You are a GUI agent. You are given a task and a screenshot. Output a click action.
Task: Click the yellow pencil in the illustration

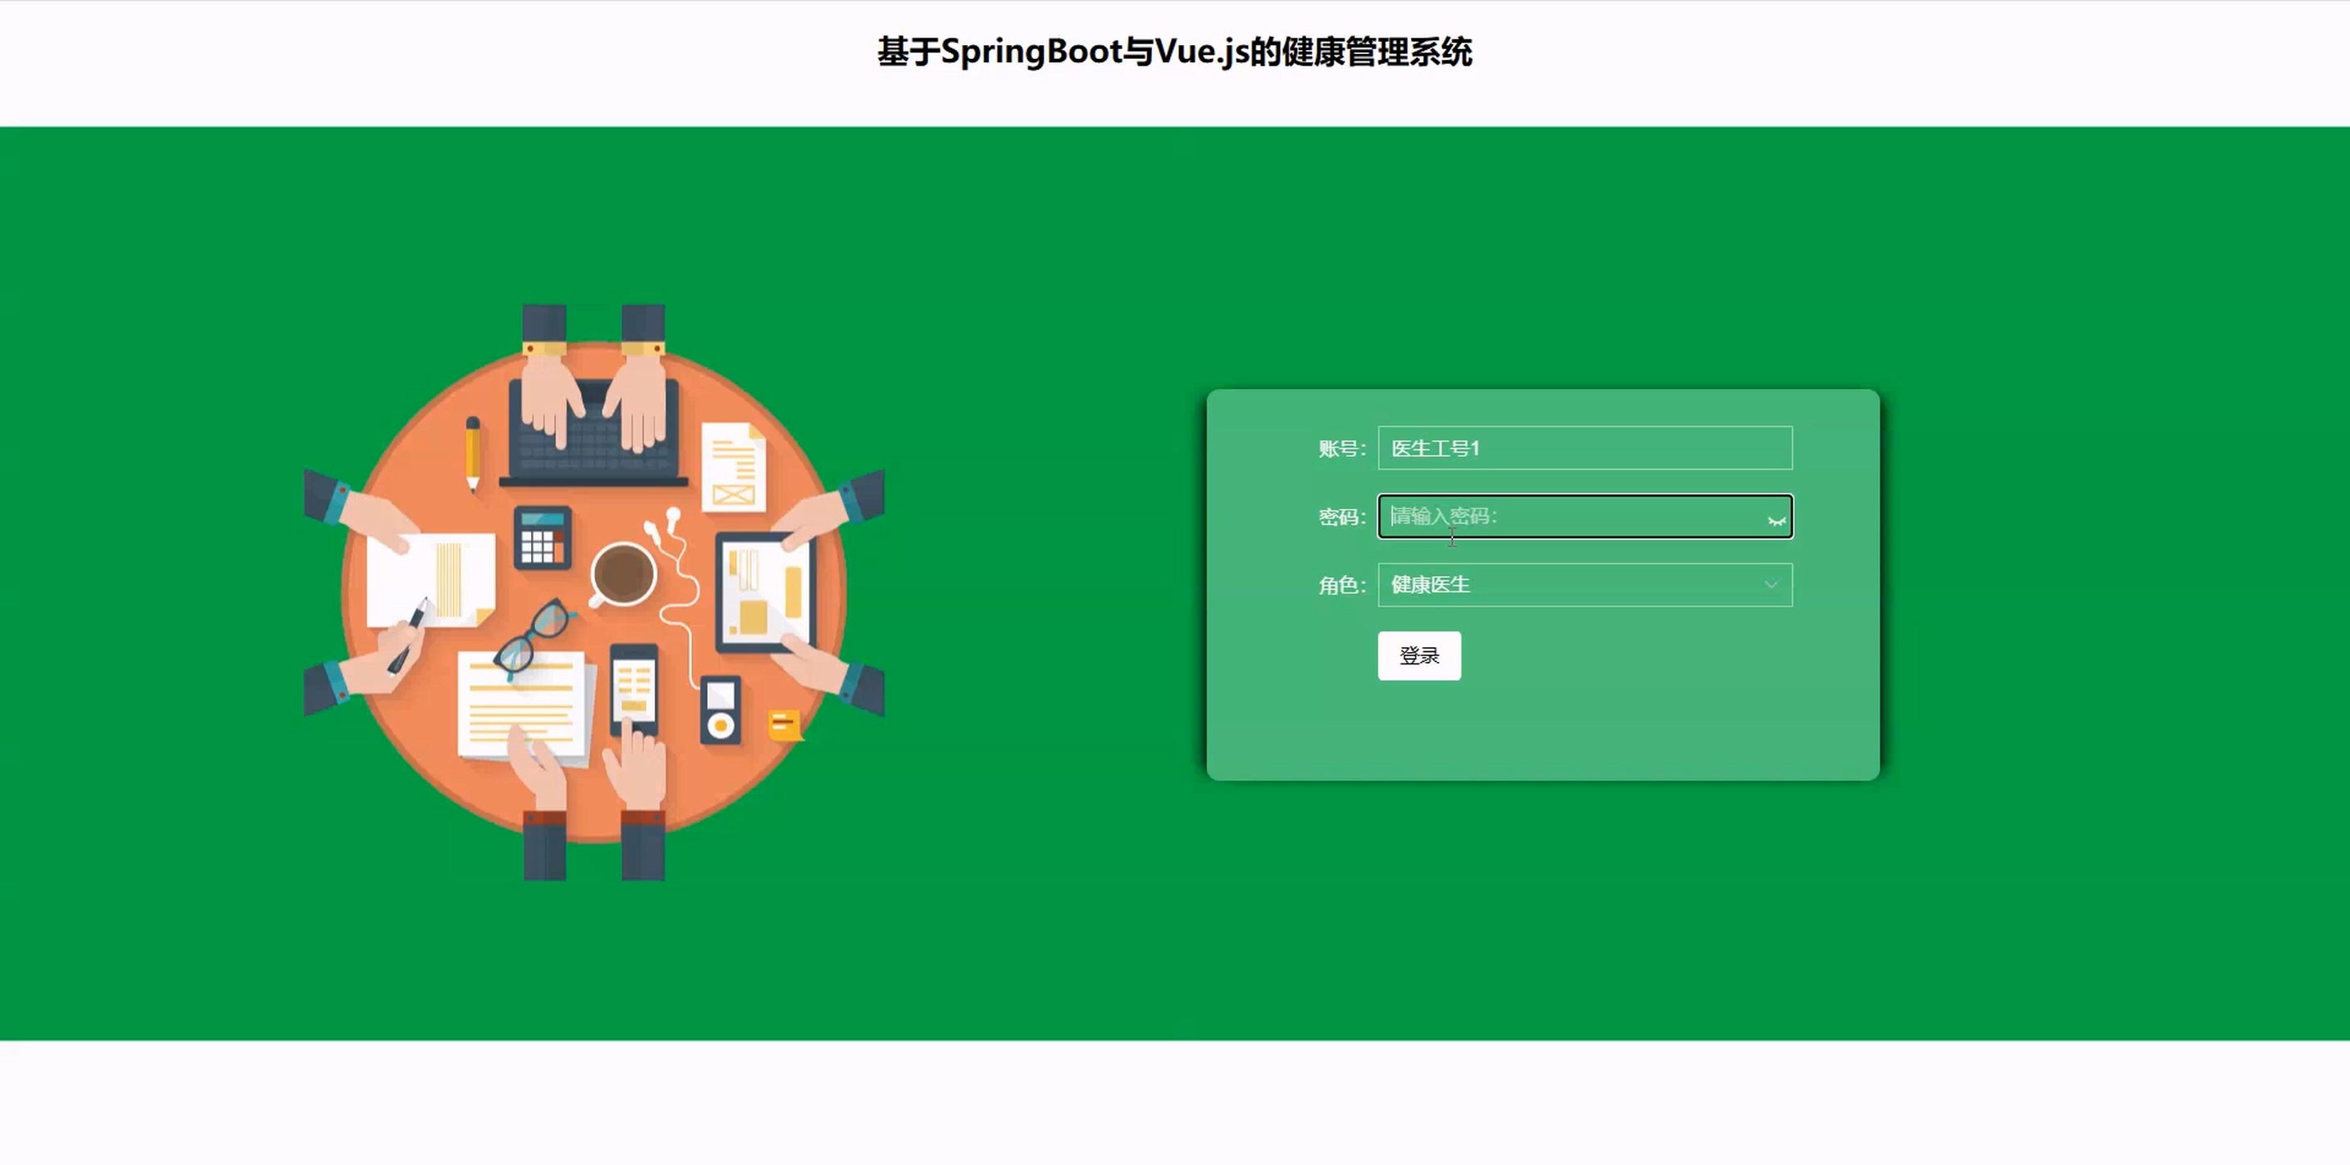[473, 455]
